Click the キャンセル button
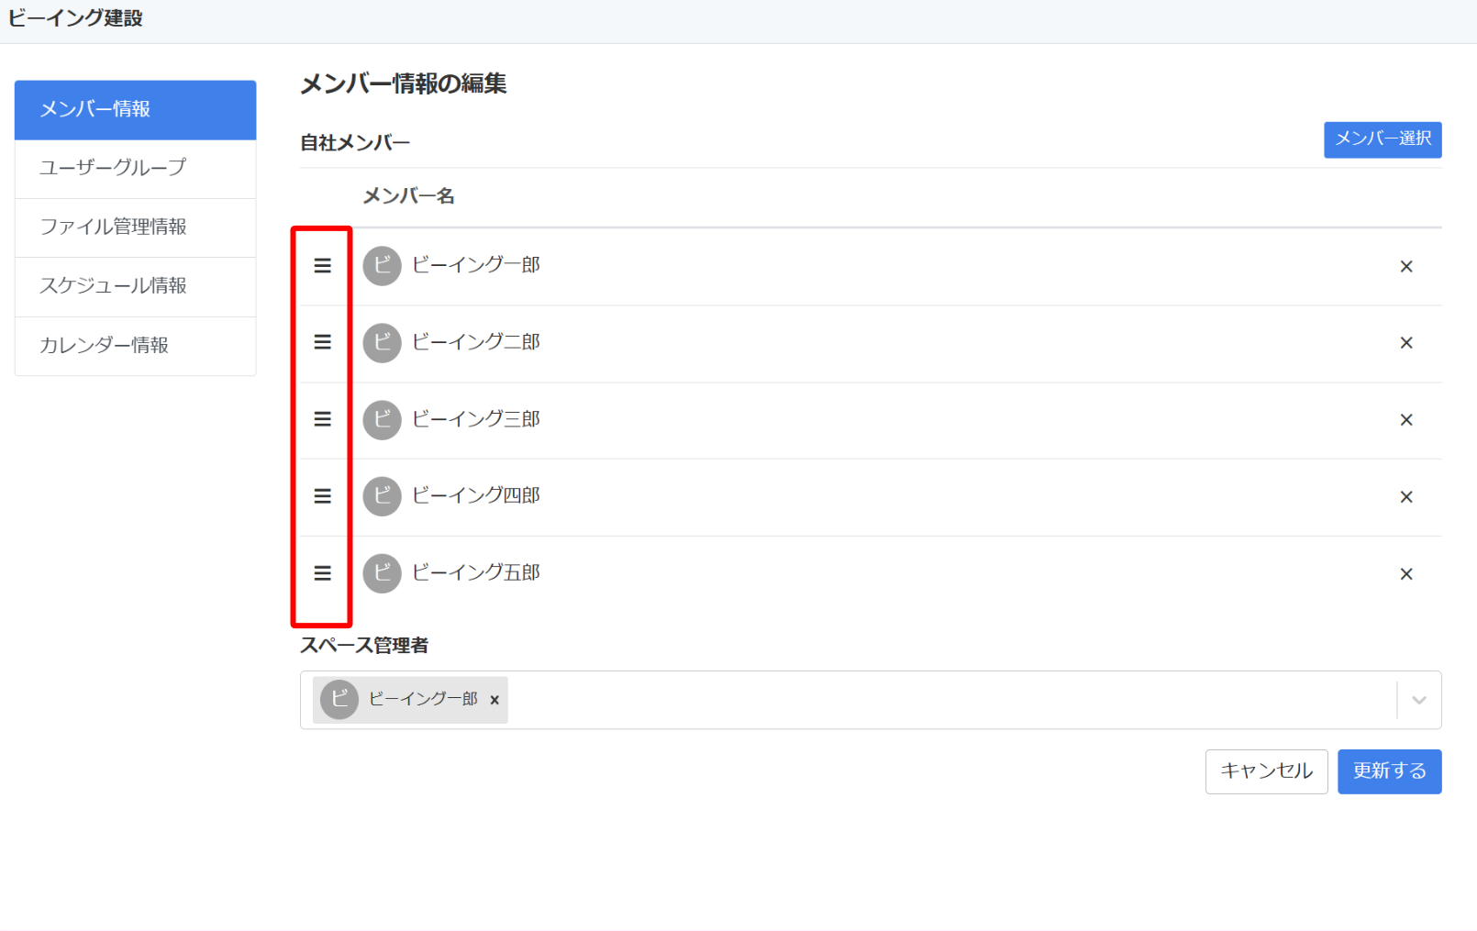This screenshot has width=1477, height=931. pos(1266,771)
